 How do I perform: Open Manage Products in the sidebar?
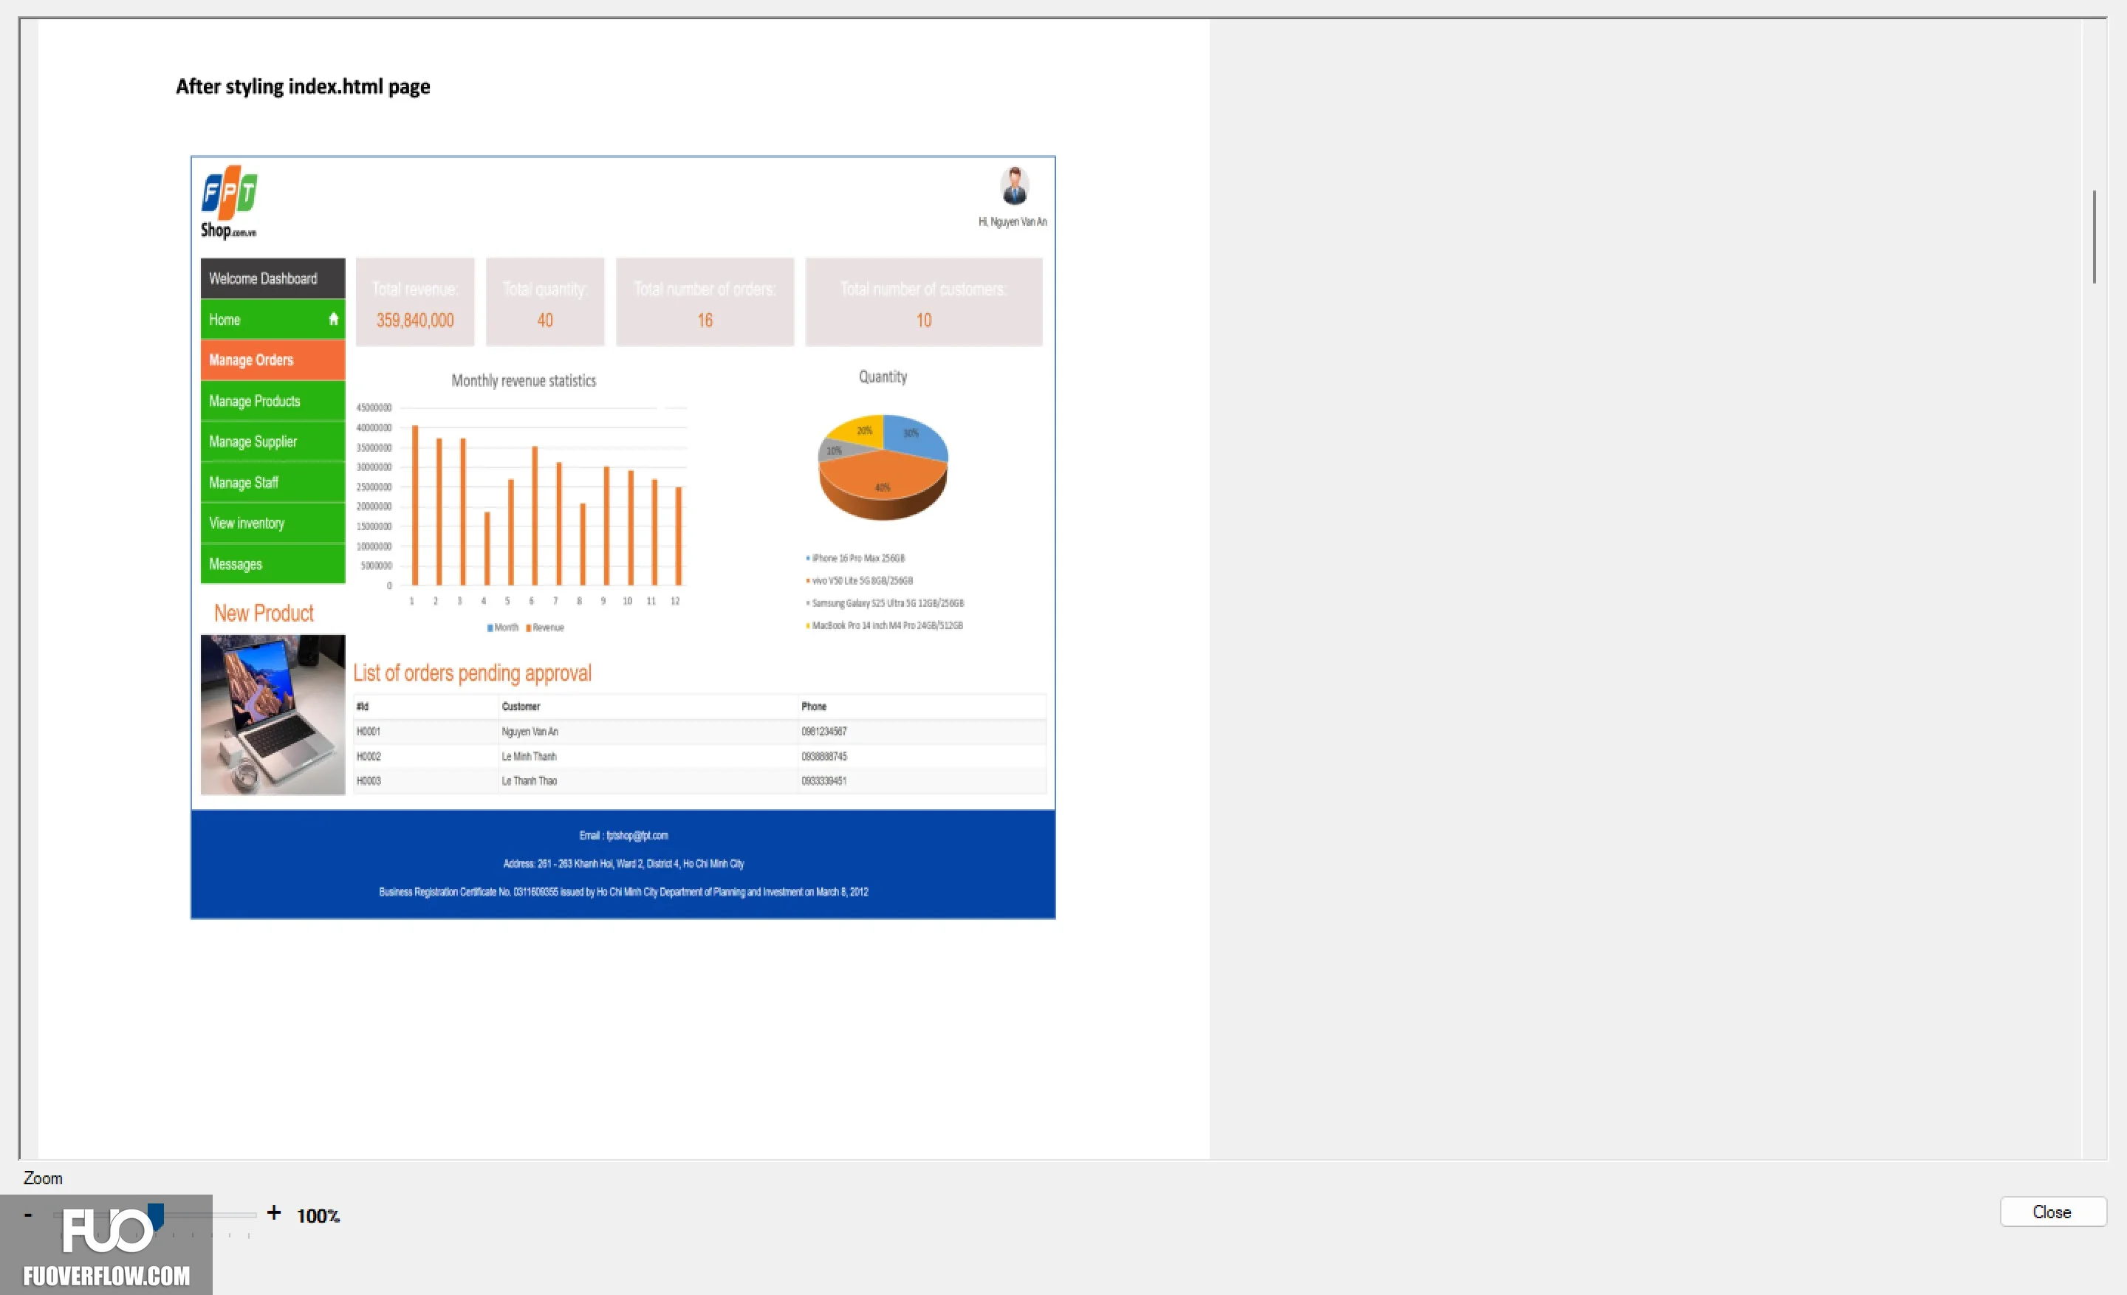point(273,401)
